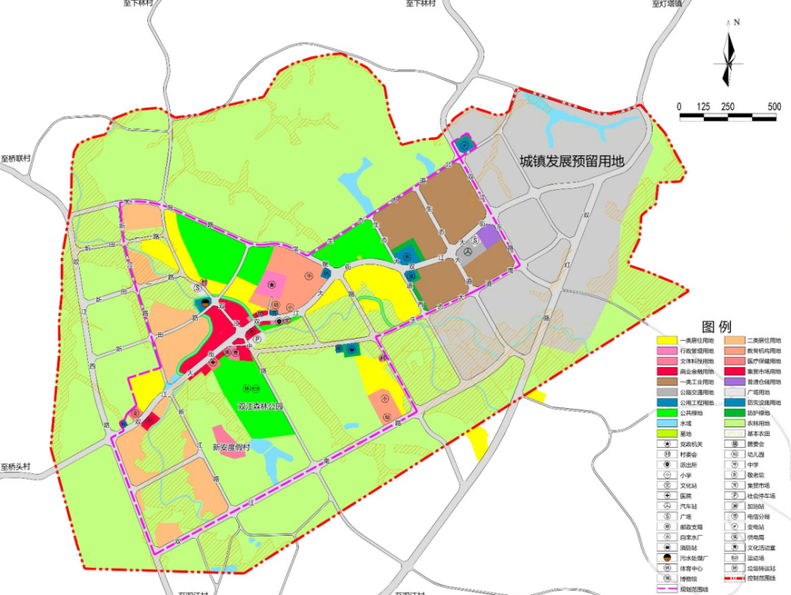The image size is (791, 595).
Task: Click the 中学 legend symbol
Action: tap(735, 464)
